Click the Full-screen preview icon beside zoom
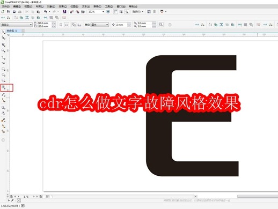The image size is (278, 209). (108, 12)
